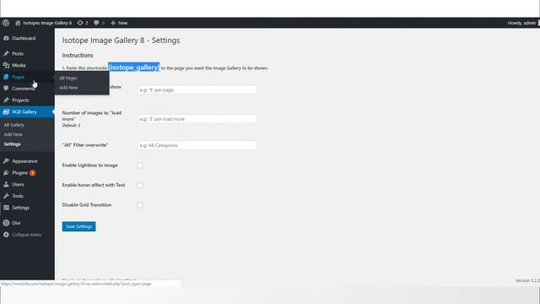Click the Posts pin icon
The width and height of the screenshot is (540, 304).
6,53
